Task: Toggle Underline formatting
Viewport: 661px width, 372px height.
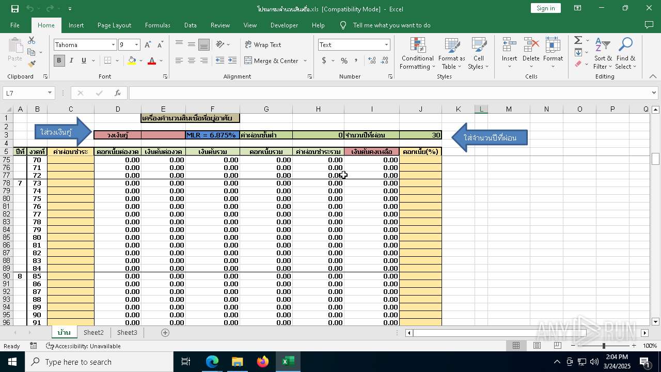Action: point(84,60)
